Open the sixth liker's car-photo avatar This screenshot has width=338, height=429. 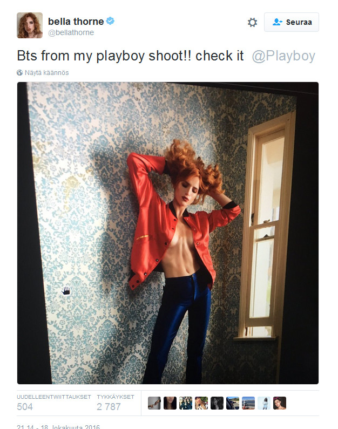[233, 403]
